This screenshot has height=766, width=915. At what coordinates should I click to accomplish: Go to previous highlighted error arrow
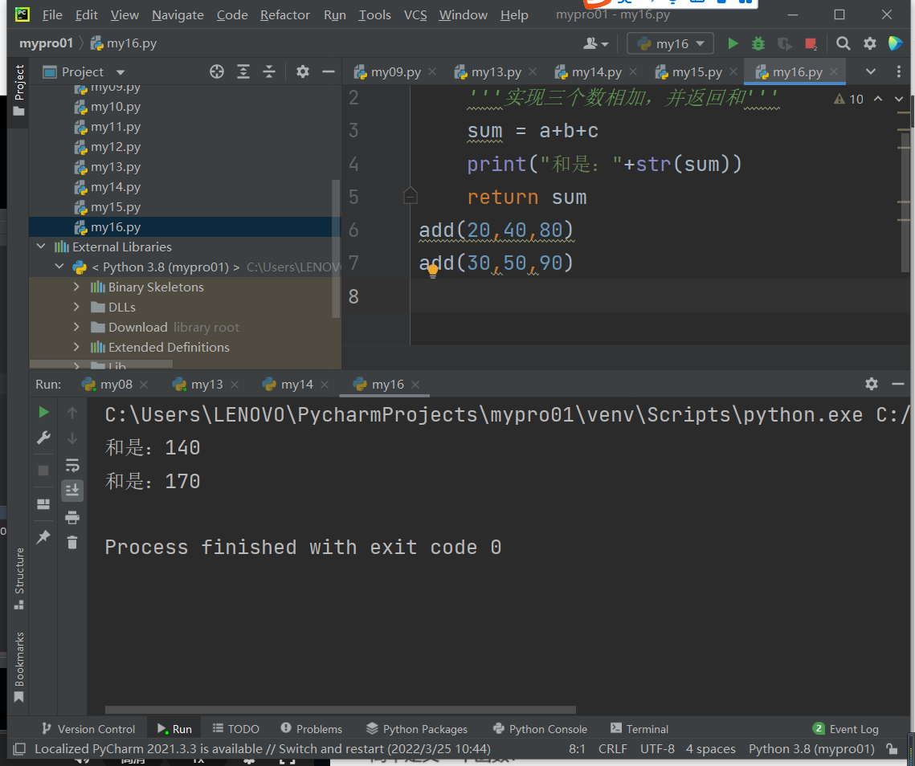(878, 99)
